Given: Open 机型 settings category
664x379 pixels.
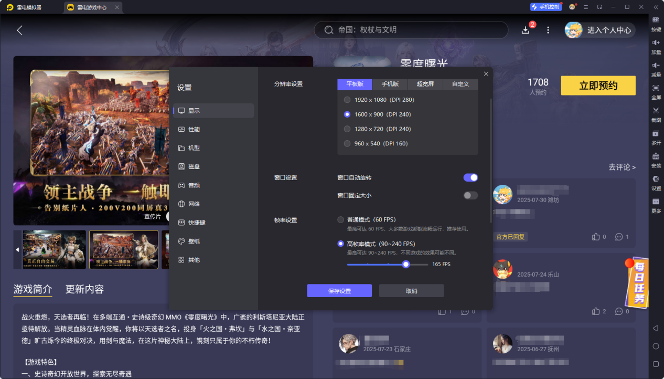Looking at the screenshot, I should (x=213, y=149).
